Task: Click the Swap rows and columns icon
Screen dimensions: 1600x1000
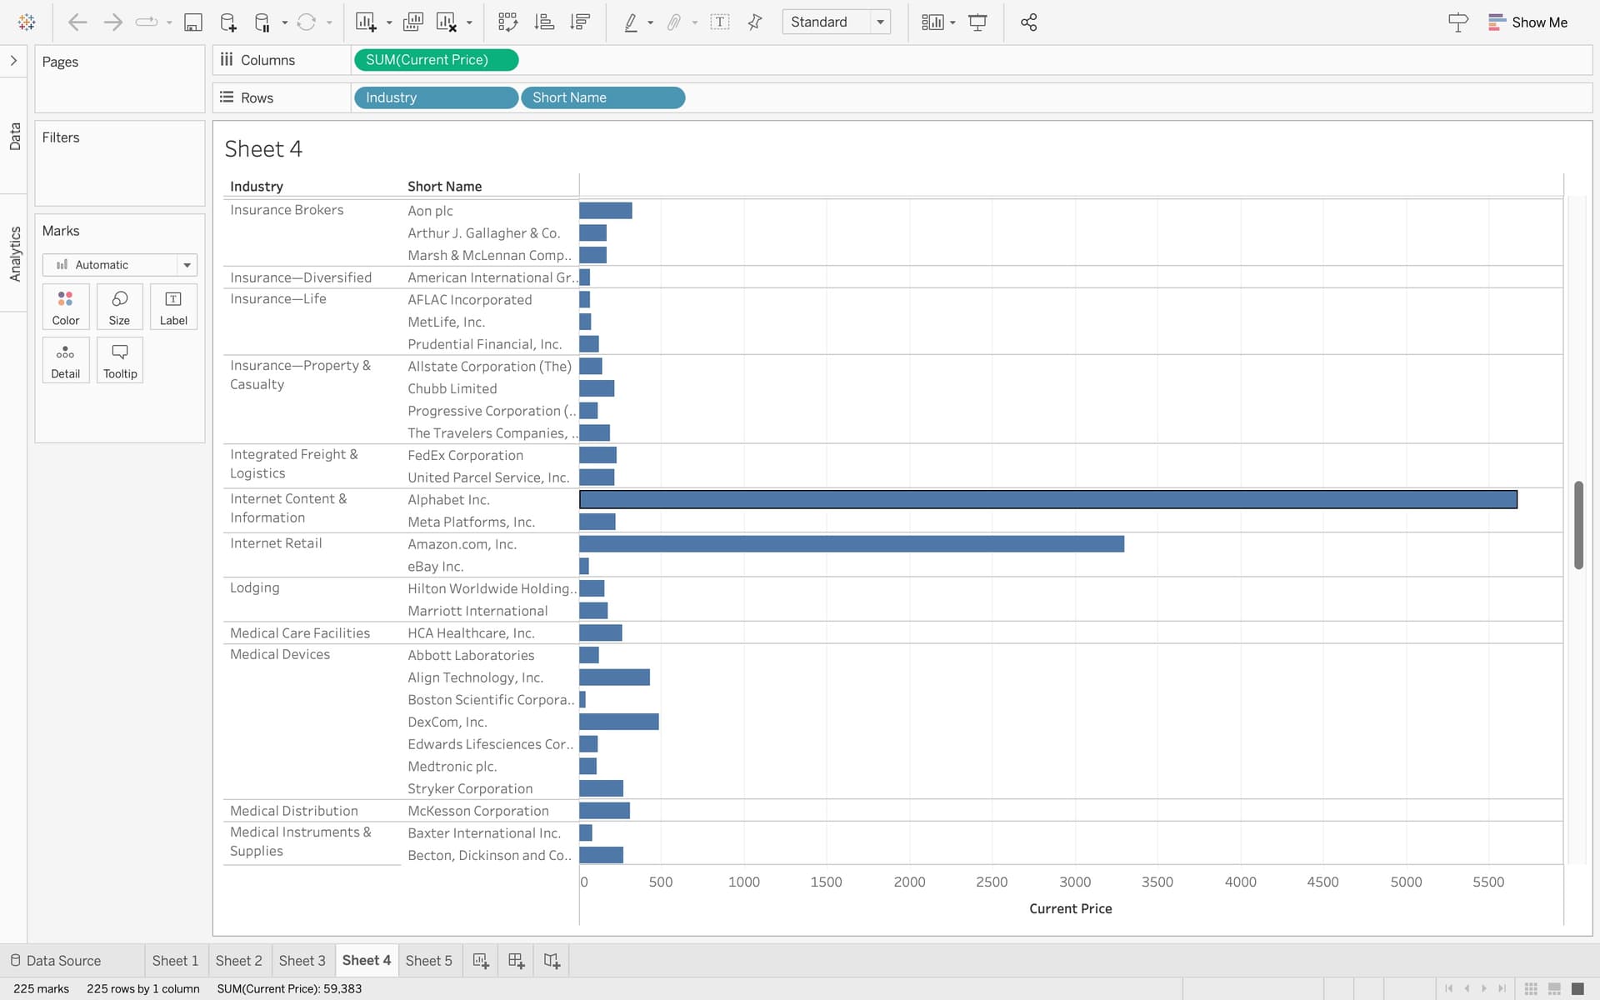Action: click(x=507, y=22)
